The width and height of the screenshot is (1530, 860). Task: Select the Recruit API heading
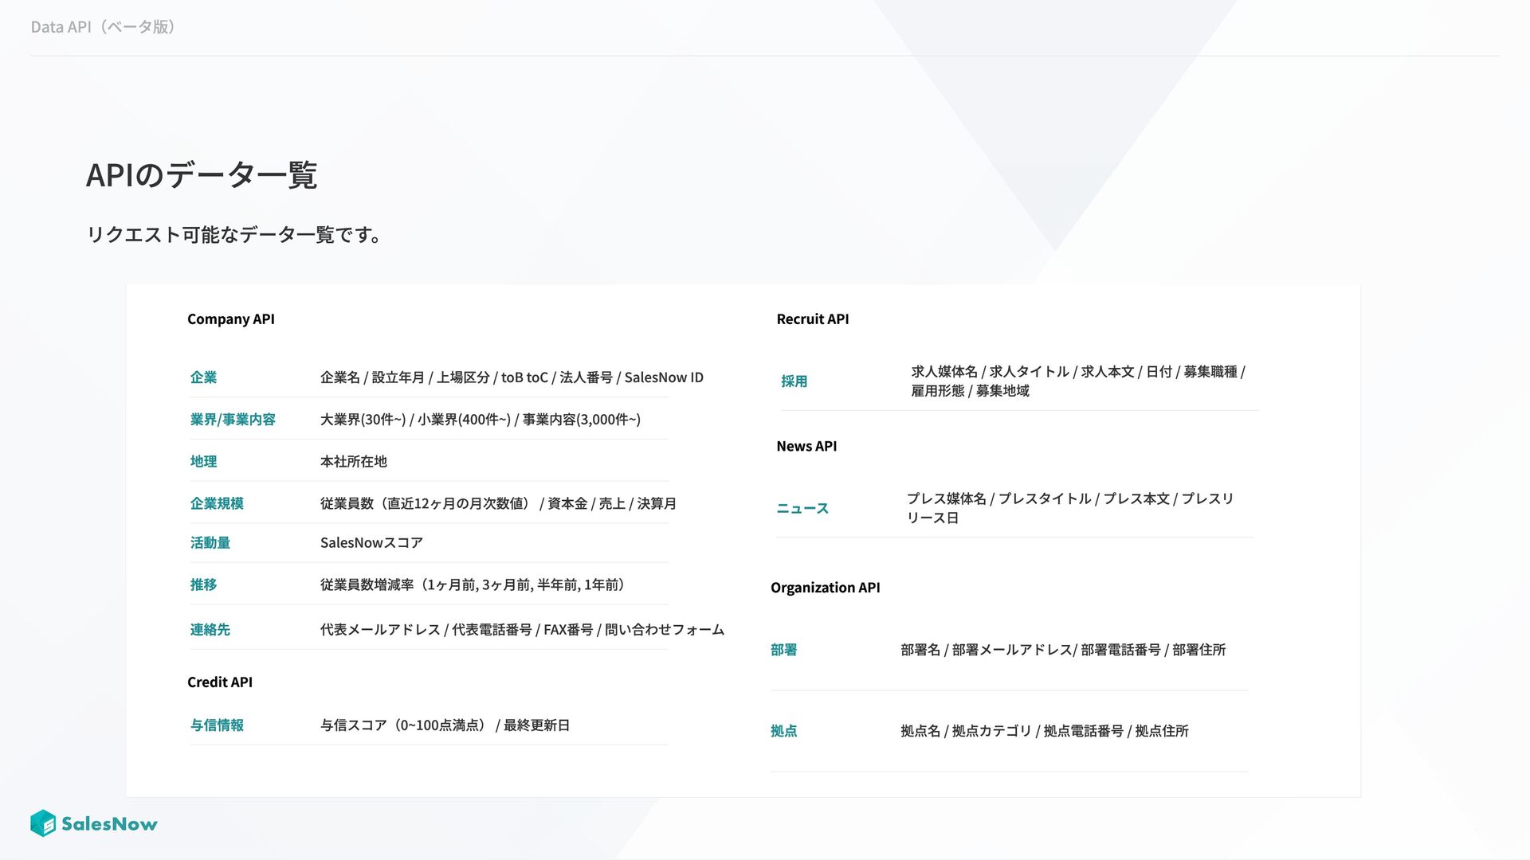[x=812, y=319]
